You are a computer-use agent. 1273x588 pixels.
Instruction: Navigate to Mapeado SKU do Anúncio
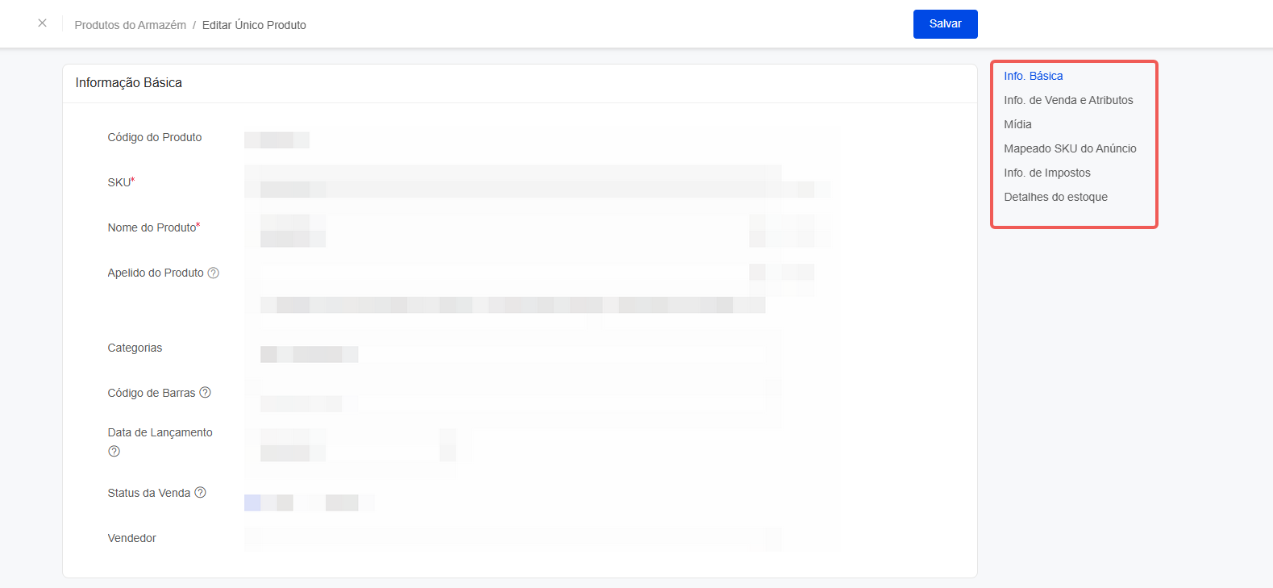(1070, 148)
